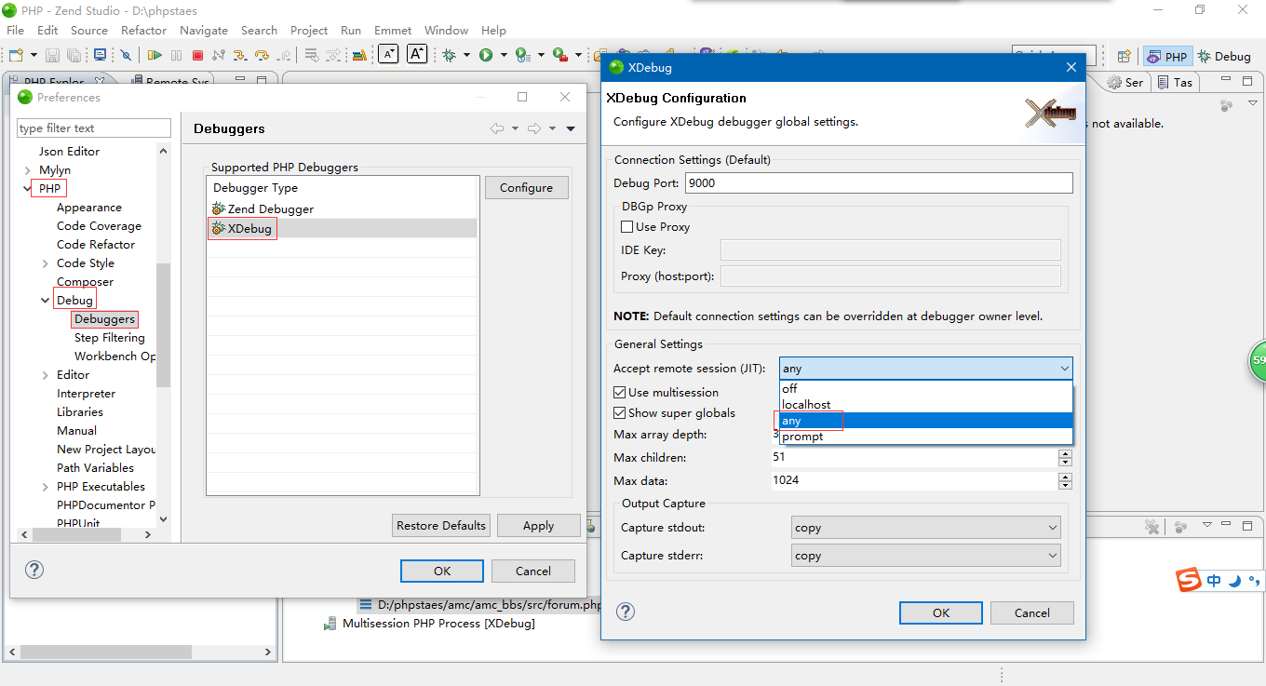This screenshot has width=1266, height=686.
Task: Click the Save All toolbar icon
Action: point(74,55)
